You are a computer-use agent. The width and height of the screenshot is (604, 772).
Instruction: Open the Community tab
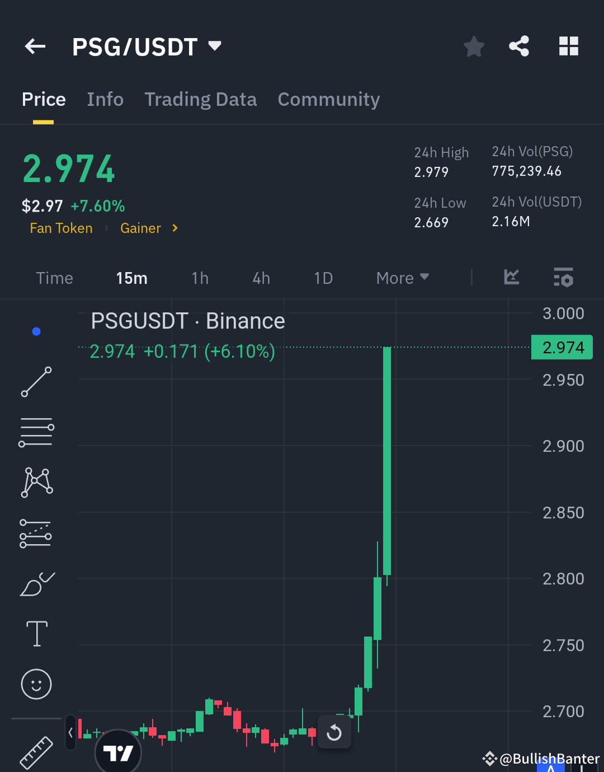point(328,99)
